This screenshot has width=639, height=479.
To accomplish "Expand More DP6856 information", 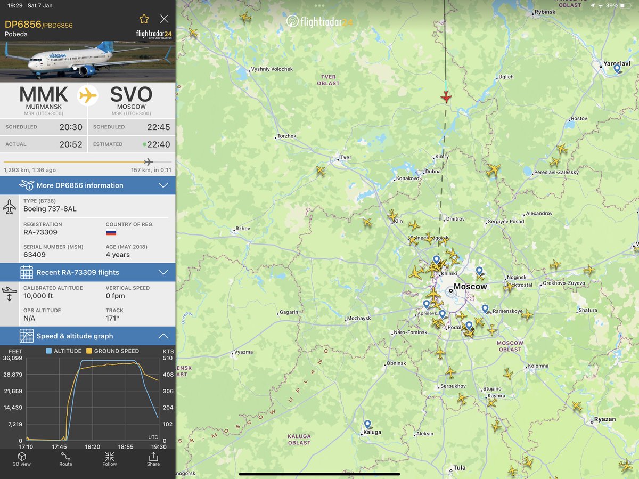I will [x=87, y=185].
